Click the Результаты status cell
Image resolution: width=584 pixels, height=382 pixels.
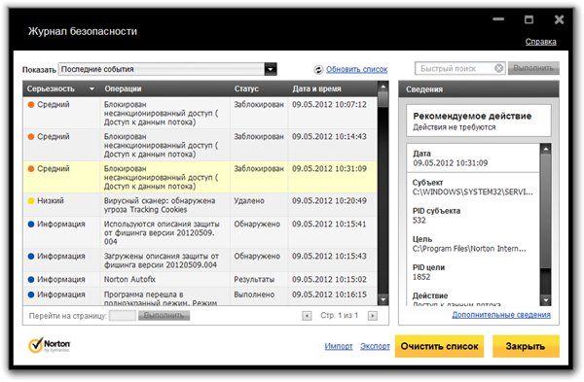click(254, 279)
